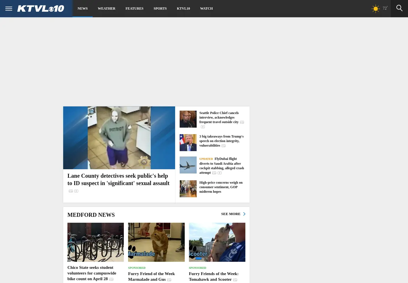The height and width of the screenshot is (283, 408).
Task: Click gallery icon on Seattle Police Chief story
Action: 242,122
